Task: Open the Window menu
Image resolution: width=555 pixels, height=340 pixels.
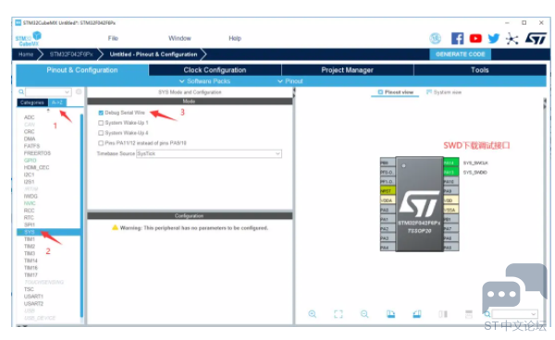Action: (x=179, y=38)
